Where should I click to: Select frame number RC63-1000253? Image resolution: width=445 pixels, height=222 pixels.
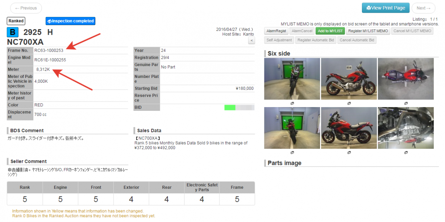click(x=49, y=50)
